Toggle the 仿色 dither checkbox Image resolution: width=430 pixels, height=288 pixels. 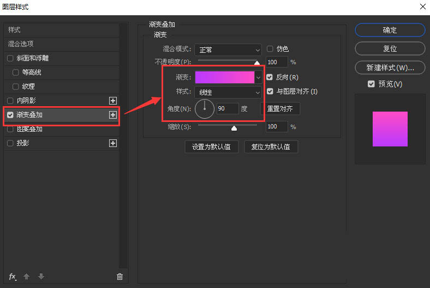coord(270,48)
